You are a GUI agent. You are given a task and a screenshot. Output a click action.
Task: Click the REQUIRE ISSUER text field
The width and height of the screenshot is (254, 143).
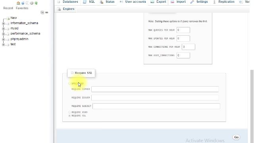pyautogui.click(x=155, y=98)
